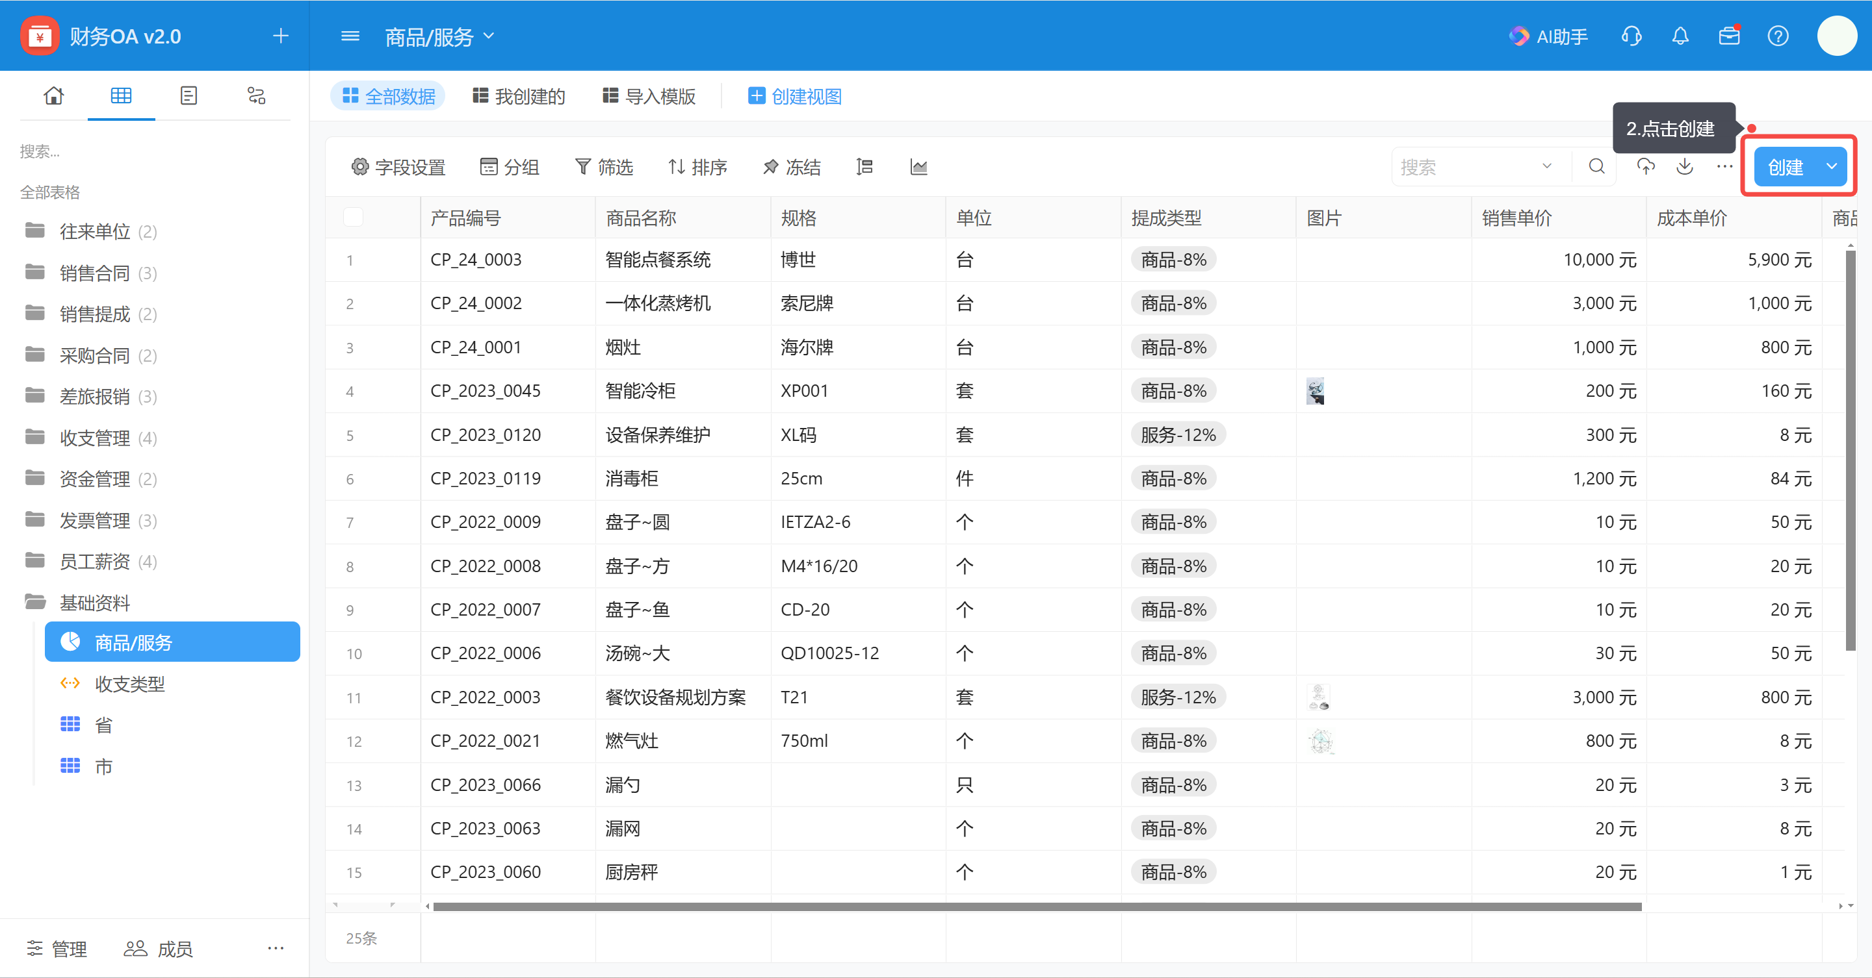Open the 创建 button dropdown arrow
This screenshot has height=978, width=1872.
(1832, 167)
